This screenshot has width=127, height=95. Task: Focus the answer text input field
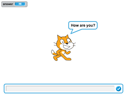tap(60, 89)
